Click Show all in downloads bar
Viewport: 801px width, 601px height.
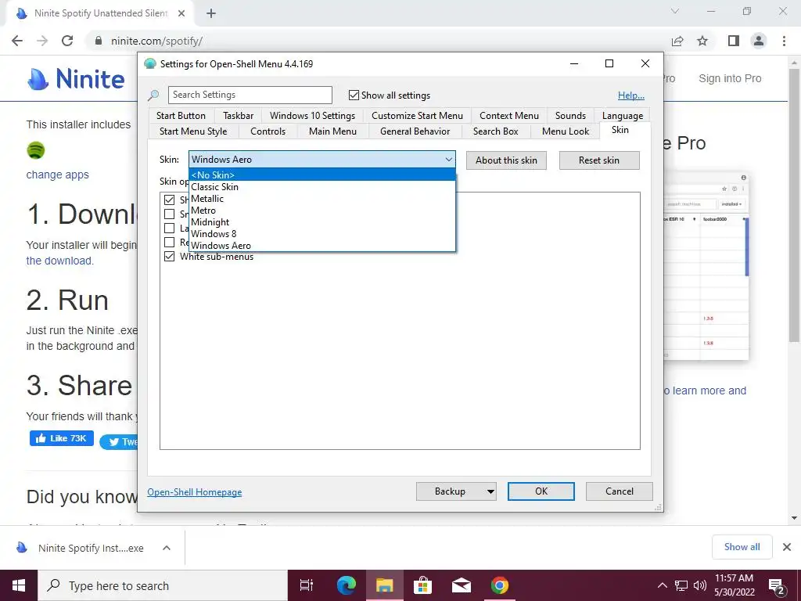coord(742,547)
